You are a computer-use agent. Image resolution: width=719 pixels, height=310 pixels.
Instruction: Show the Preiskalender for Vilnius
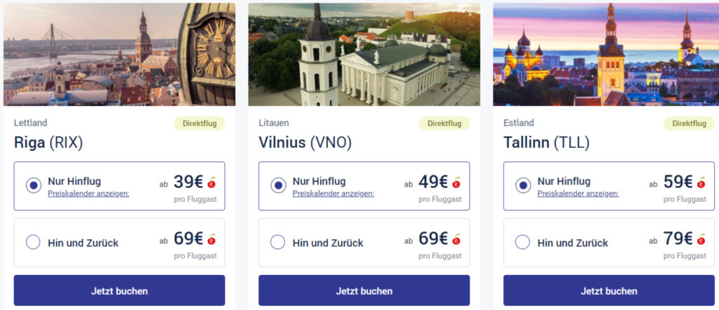[x=333, y=193]
